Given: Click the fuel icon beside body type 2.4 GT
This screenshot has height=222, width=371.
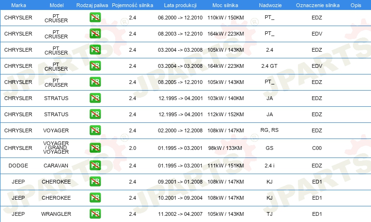Looking at the screenshot, I should (95, 66).
